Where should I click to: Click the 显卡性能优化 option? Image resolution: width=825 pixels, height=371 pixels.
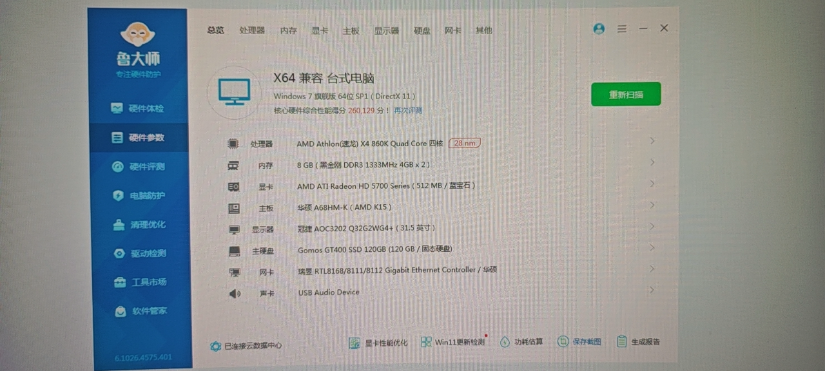(x=378, y=343)
